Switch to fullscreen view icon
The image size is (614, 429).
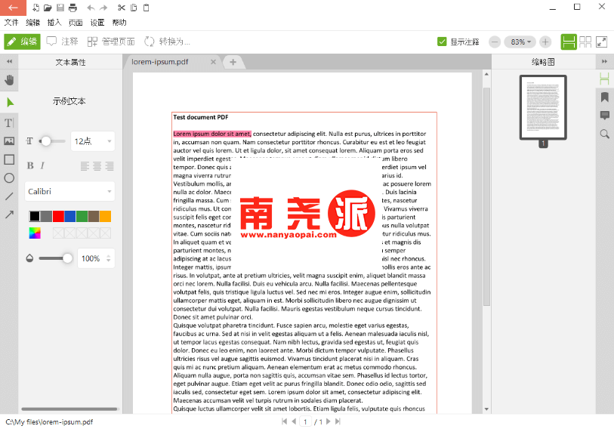point(601,42)
